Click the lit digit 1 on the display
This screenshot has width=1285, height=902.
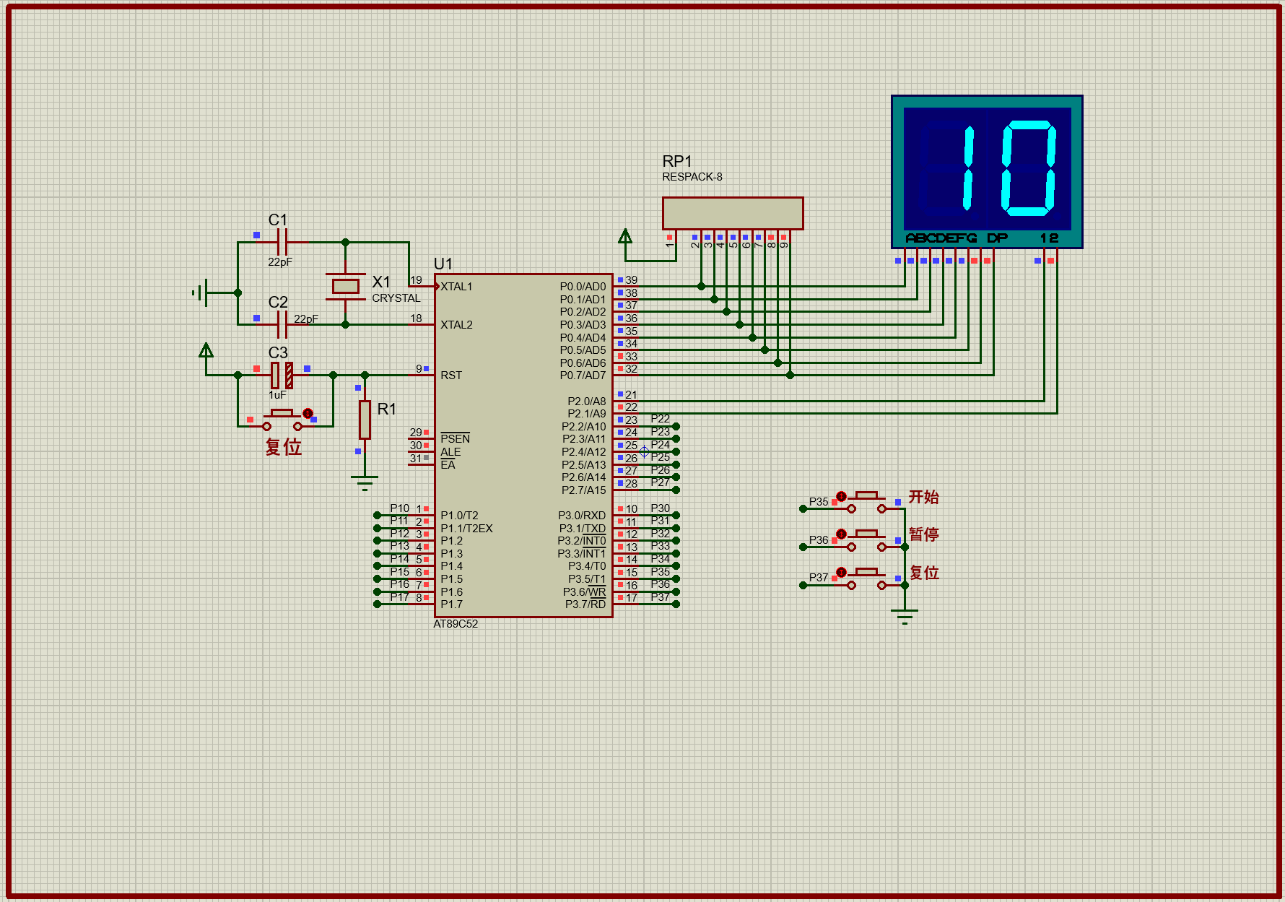point(968,168)
